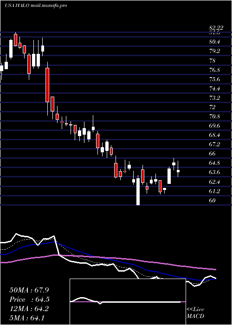
Task: Click the 78 price axis label
Action: coord(213,60)
